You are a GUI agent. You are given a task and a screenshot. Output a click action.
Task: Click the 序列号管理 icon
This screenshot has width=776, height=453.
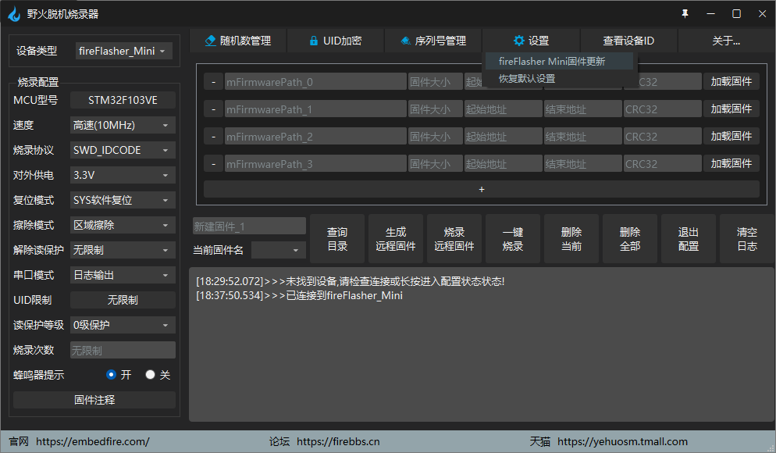click(406, 41)
